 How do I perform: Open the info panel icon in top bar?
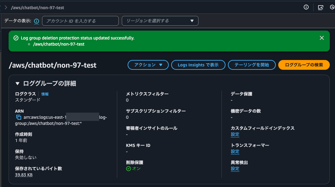point(306,7)
